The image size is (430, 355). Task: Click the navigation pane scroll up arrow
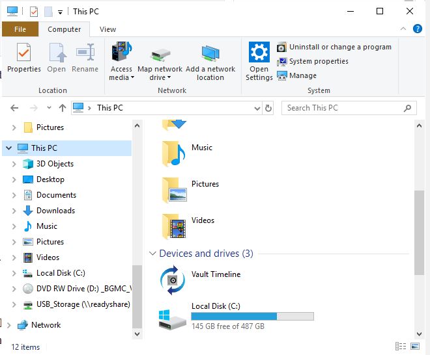[x=137, y=125]
